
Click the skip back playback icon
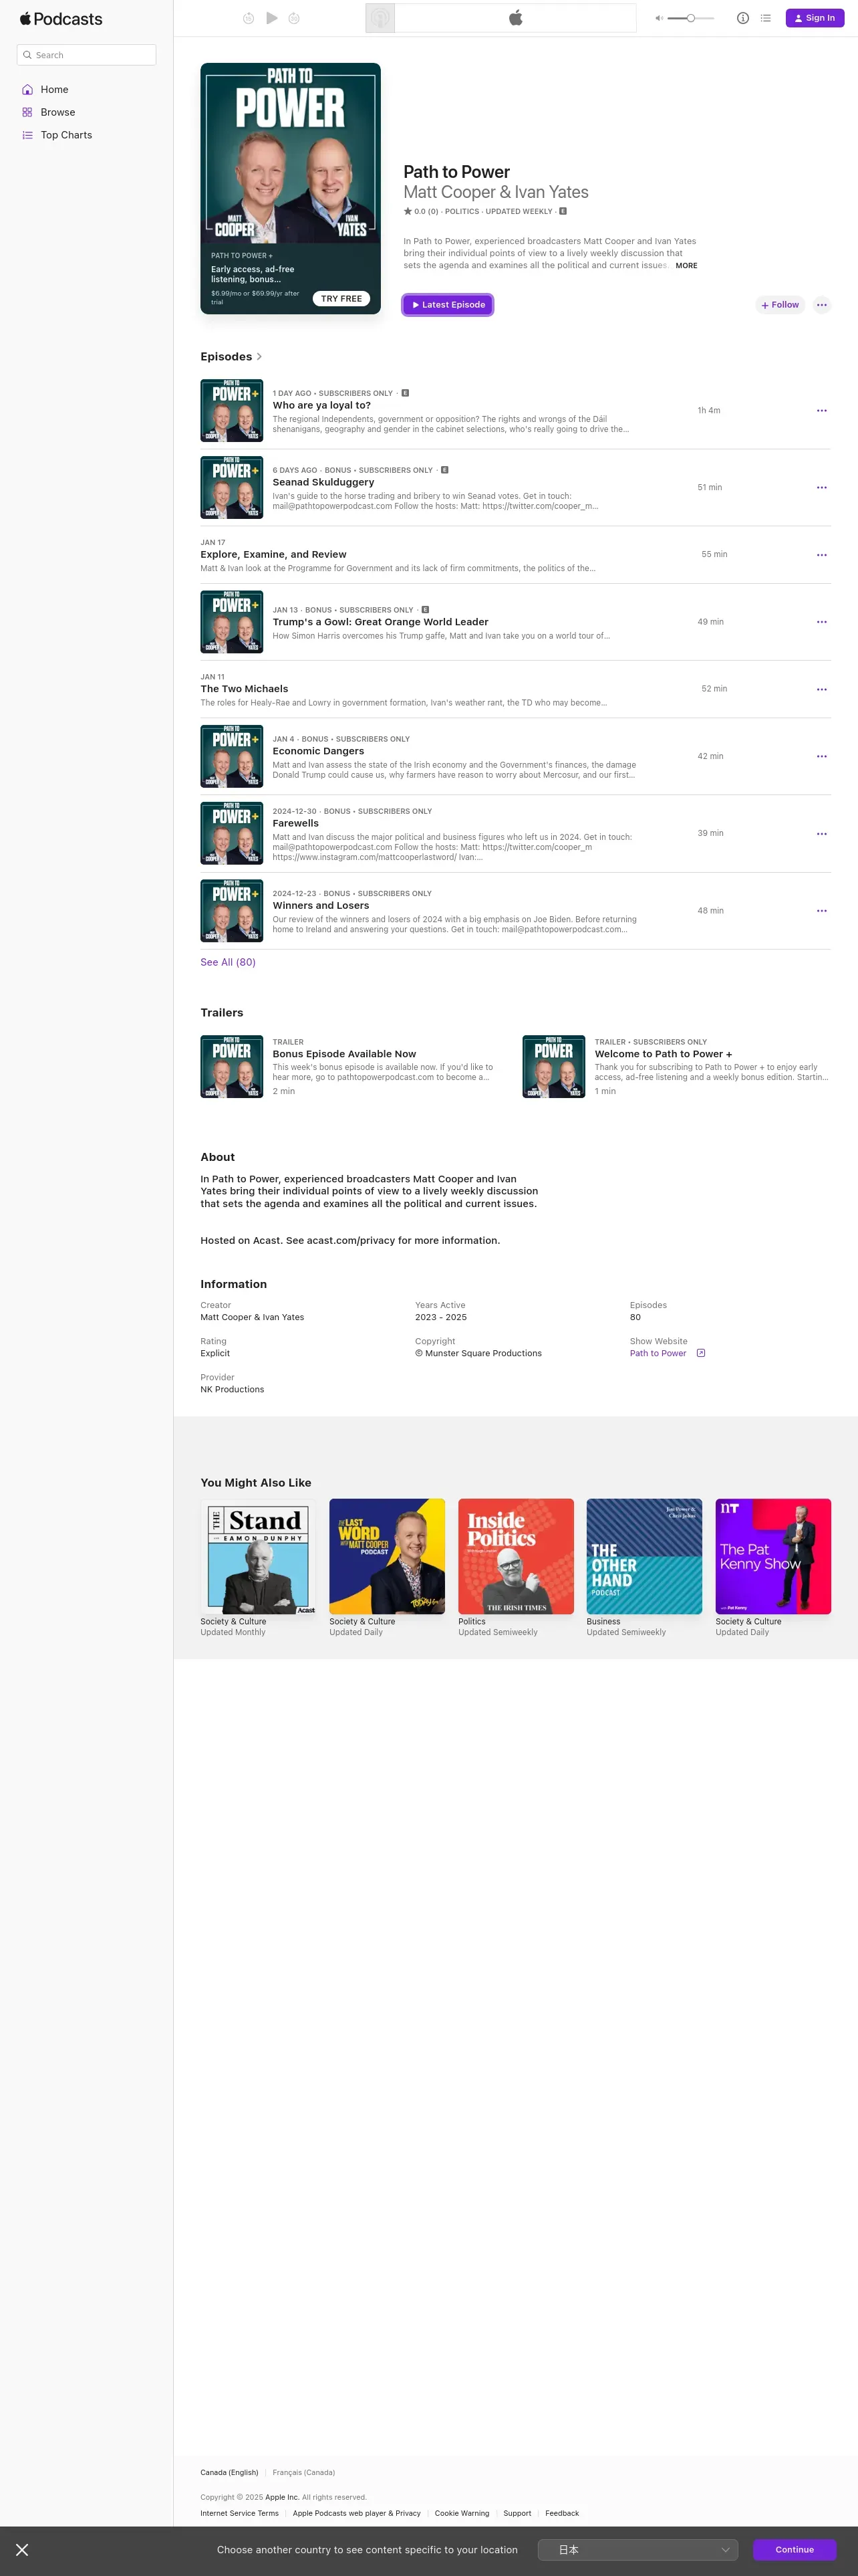249,18
